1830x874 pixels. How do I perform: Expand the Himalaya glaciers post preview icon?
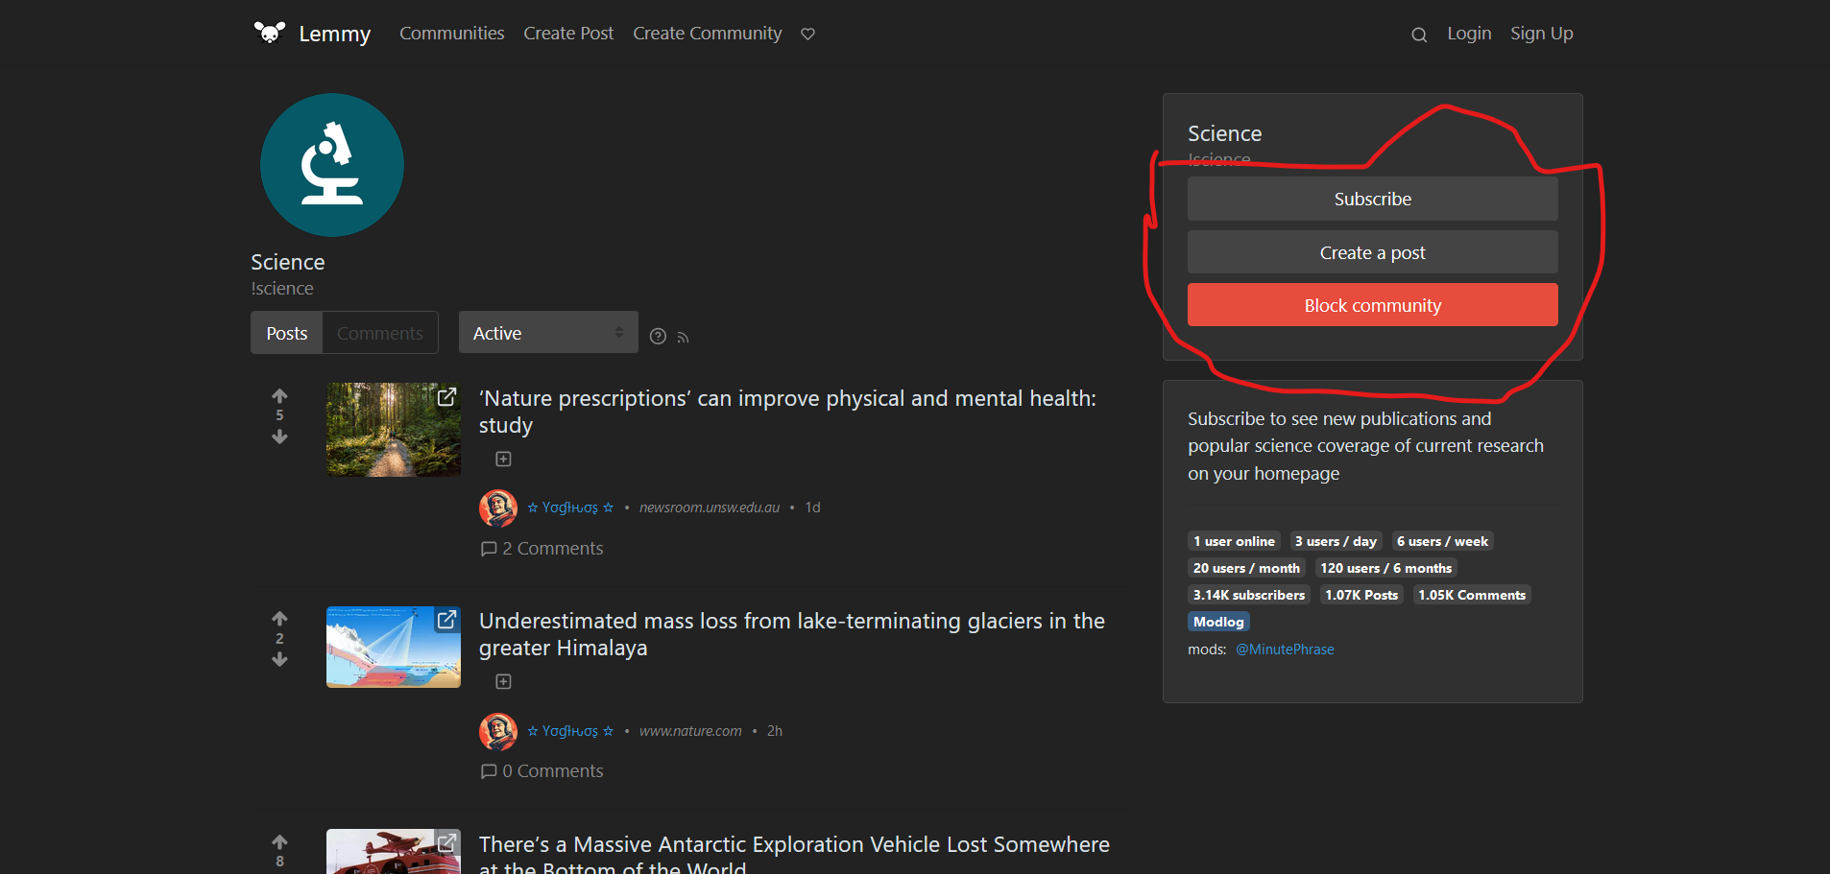503,681
